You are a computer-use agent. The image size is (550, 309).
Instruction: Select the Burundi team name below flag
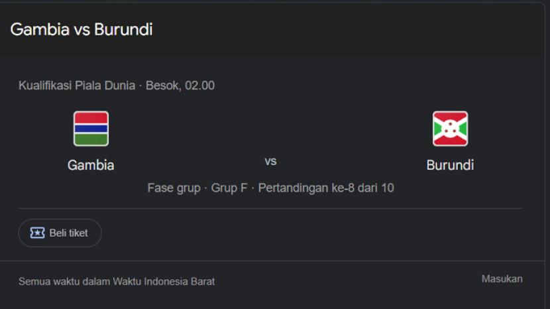(x=450, y=165)
